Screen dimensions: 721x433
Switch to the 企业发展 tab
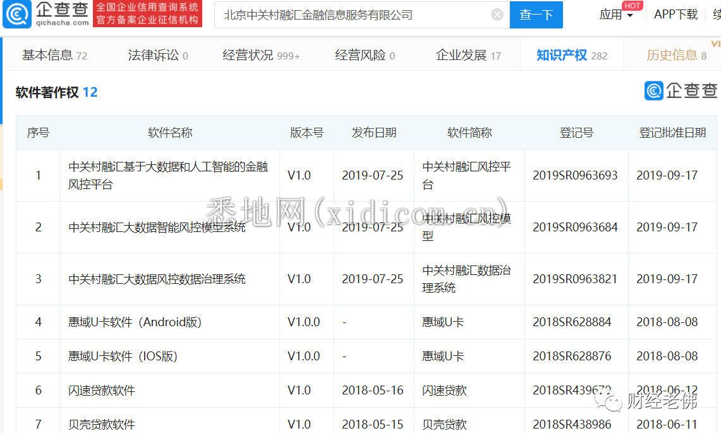tap(468, 55)
